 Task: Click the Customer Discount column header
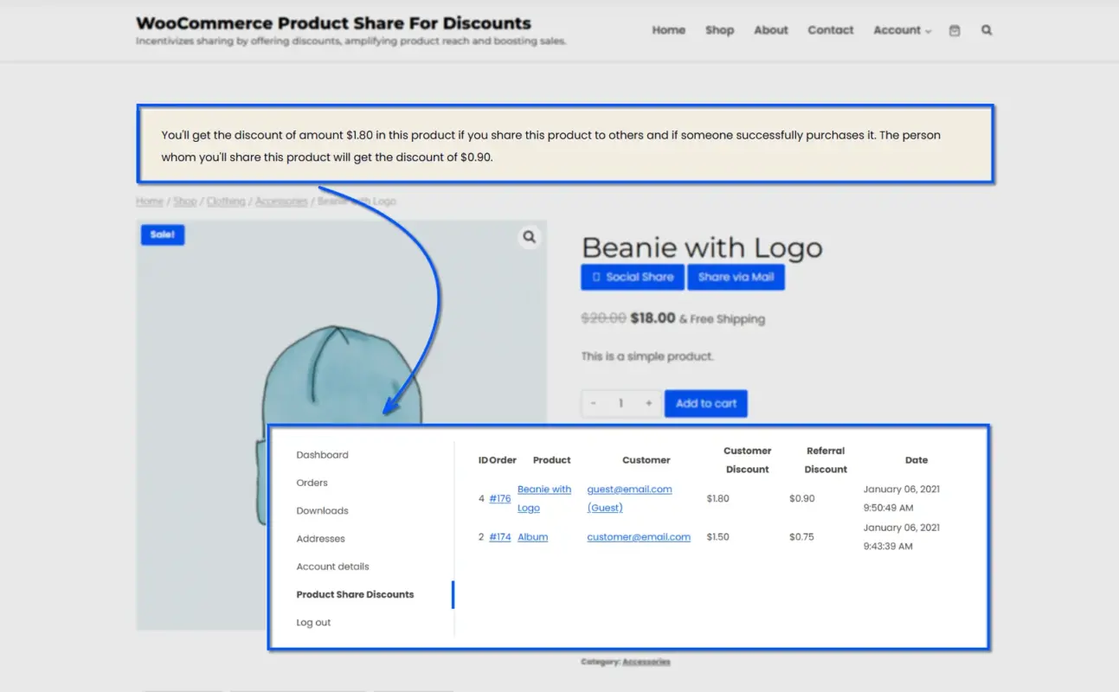(x=747, y=460)
